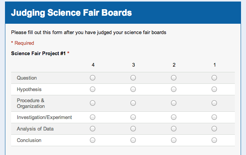The image size is (246, 155).
Task: Click the Judging Science Fair Boards title
Action: click(72, 13)
